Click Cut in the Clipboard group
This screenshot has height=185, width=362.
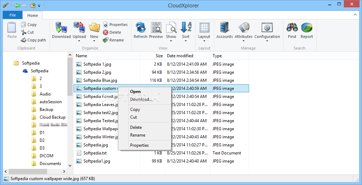(27, 32)
